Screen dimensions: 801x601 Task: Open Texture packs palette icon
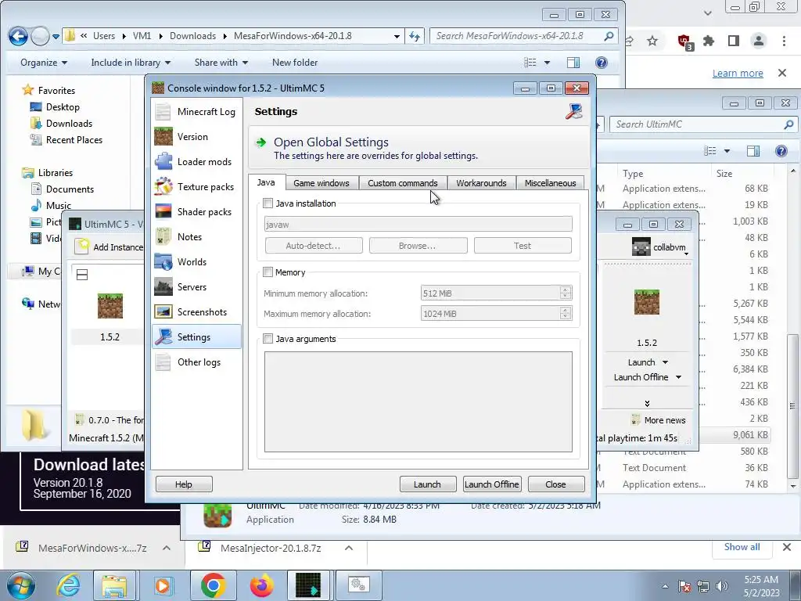pos(163,186)
